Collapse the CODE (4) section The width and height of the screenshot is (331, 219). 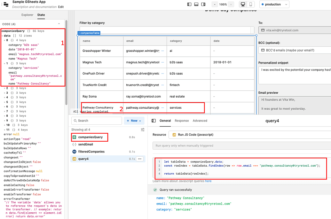(59, 24)
